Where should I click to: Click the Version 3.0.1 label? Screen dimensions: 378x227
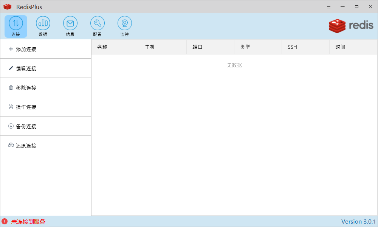(x=358, y=221)
